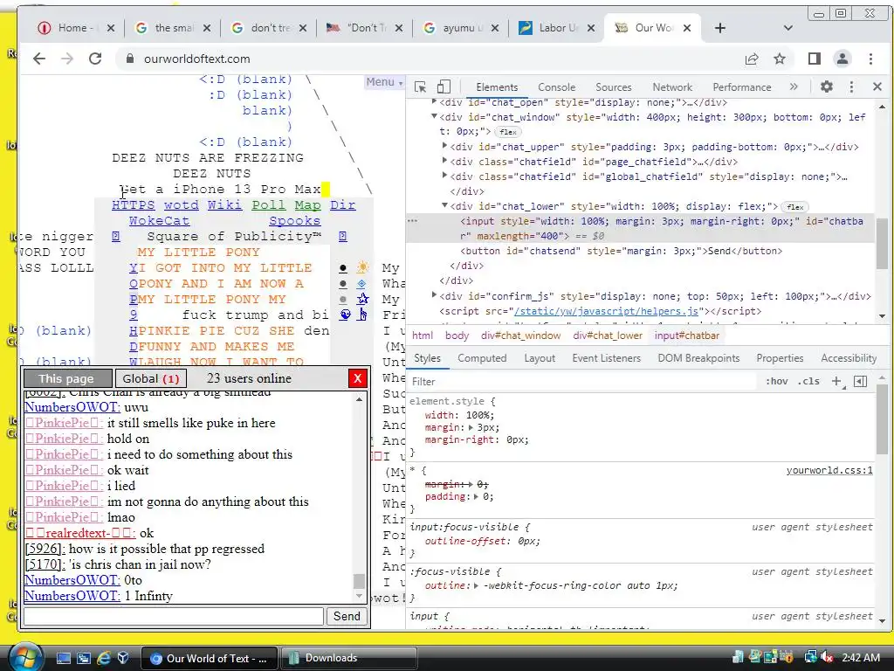
Task: Select the Event Listeners tab
Action: 606,358
